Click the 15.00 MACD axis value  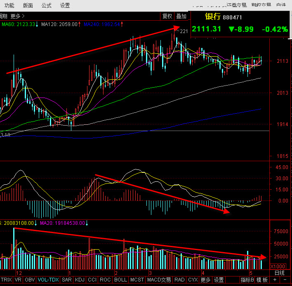click(x=282, y=190)
